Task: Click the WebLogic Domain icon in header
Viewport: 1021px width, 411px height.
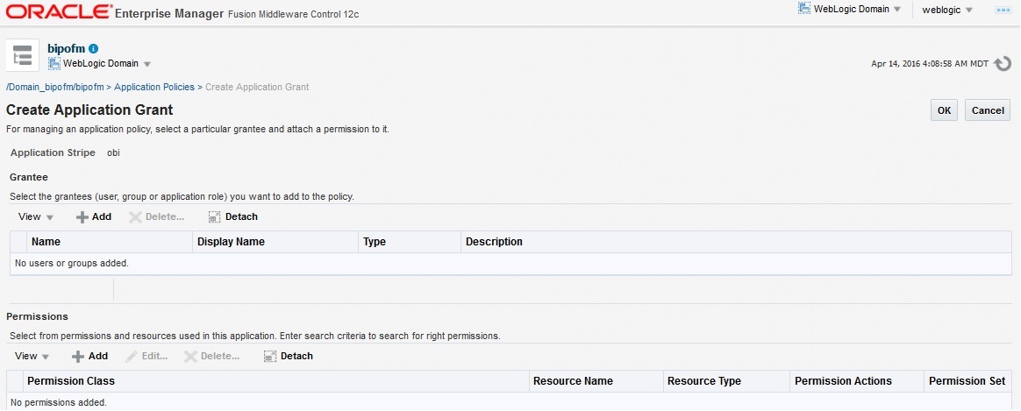Action: pyautogui.click(x=803, y=9)
